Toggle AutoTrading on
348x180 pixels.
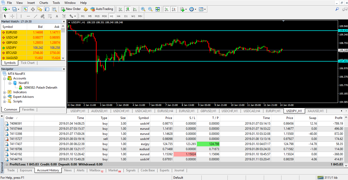pyautogui.click(x=102, y=9)
